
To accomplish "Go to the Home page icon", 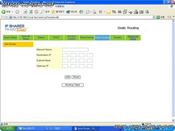I will (36, 12).
